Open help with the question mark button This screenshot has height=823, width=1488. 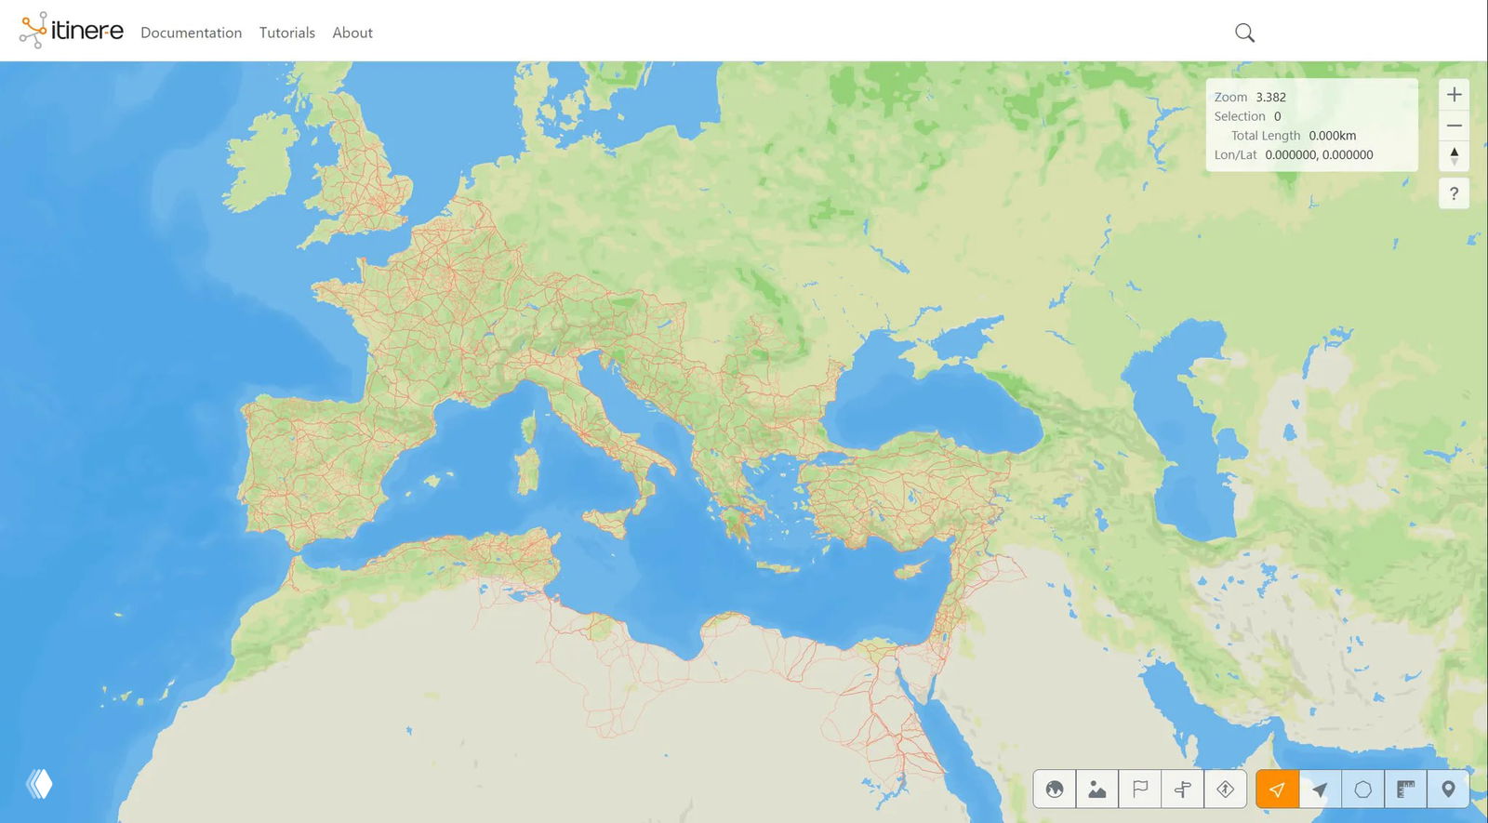(1455, 193)
